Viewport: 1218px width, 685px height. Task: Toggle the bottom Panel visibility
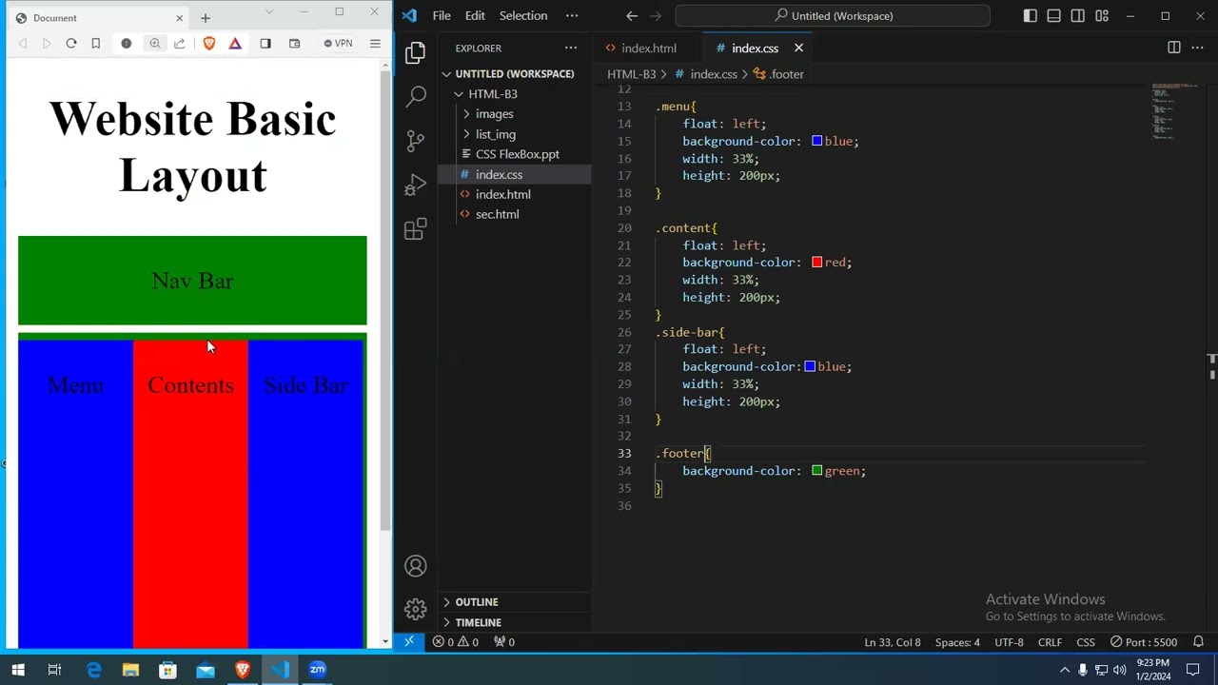(x=1054, y=15)
